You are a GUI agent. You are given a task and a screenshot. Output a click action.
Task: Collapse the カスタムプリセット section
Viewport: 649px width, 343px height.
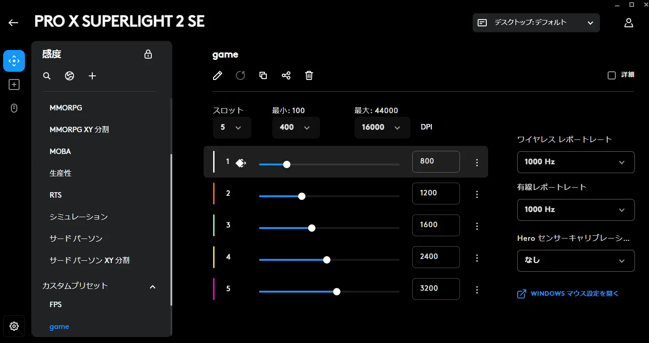(x=153, y=287)
